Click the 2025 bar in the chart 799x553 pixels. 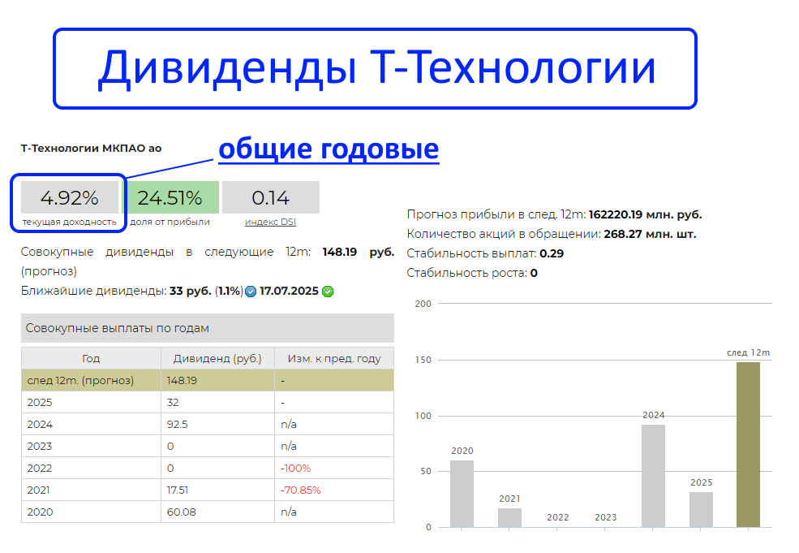click(701, 510)
